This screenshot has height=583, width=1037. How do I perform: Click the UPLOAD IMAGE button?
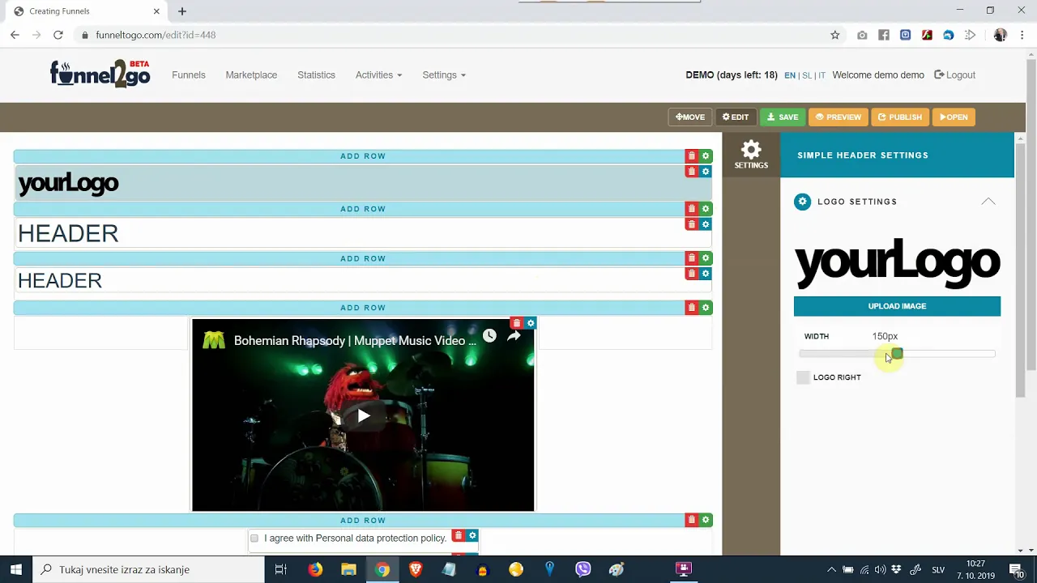[897, 306]
